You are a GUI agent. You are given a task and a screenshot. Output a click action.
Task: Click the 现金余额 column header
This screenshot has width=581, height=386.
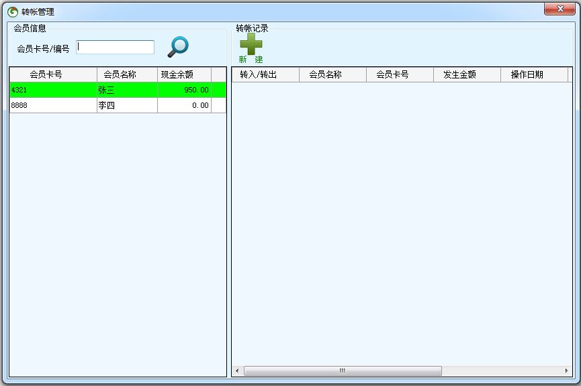pos(184,74)
